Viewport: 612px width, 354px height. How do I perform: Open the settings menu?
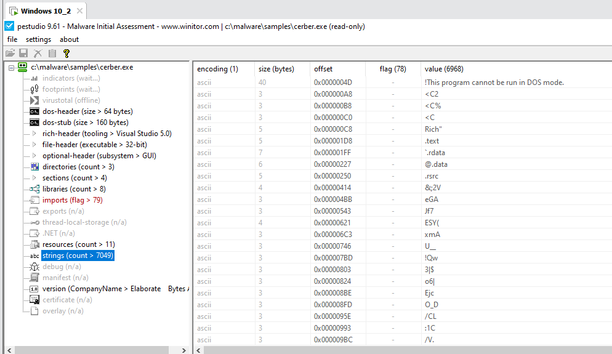point(38,39)
